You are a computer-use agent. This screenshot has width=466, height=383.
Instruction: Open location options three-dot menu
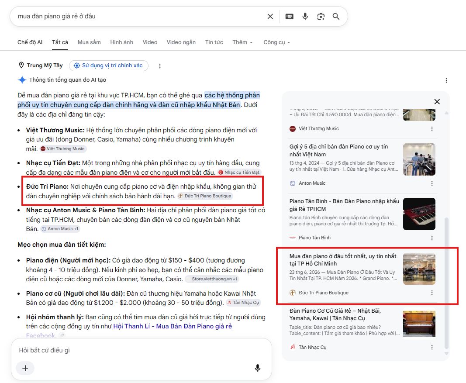pos(159,66)
